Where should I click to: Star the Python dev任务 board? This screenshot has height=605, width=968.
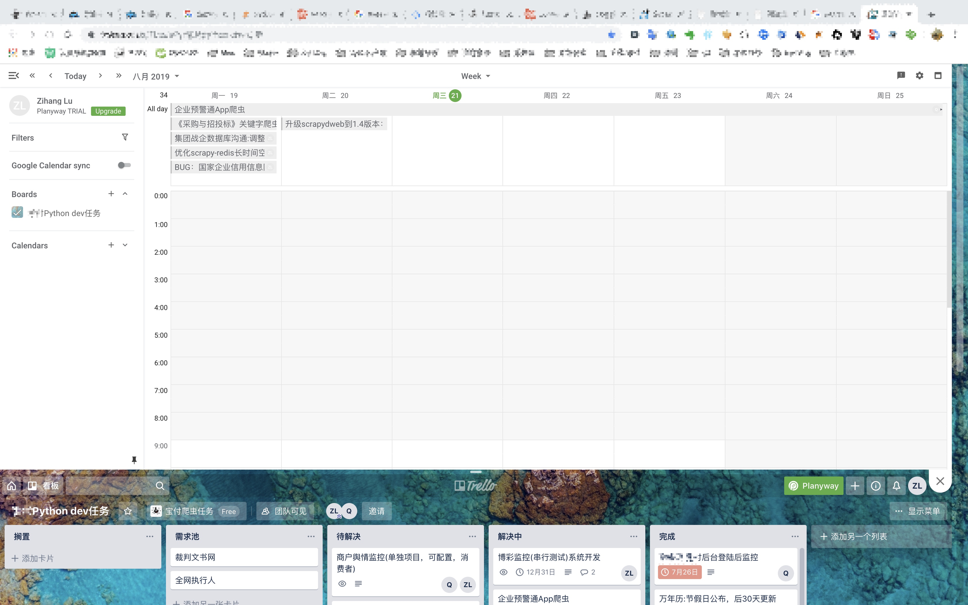coord(128,511)
